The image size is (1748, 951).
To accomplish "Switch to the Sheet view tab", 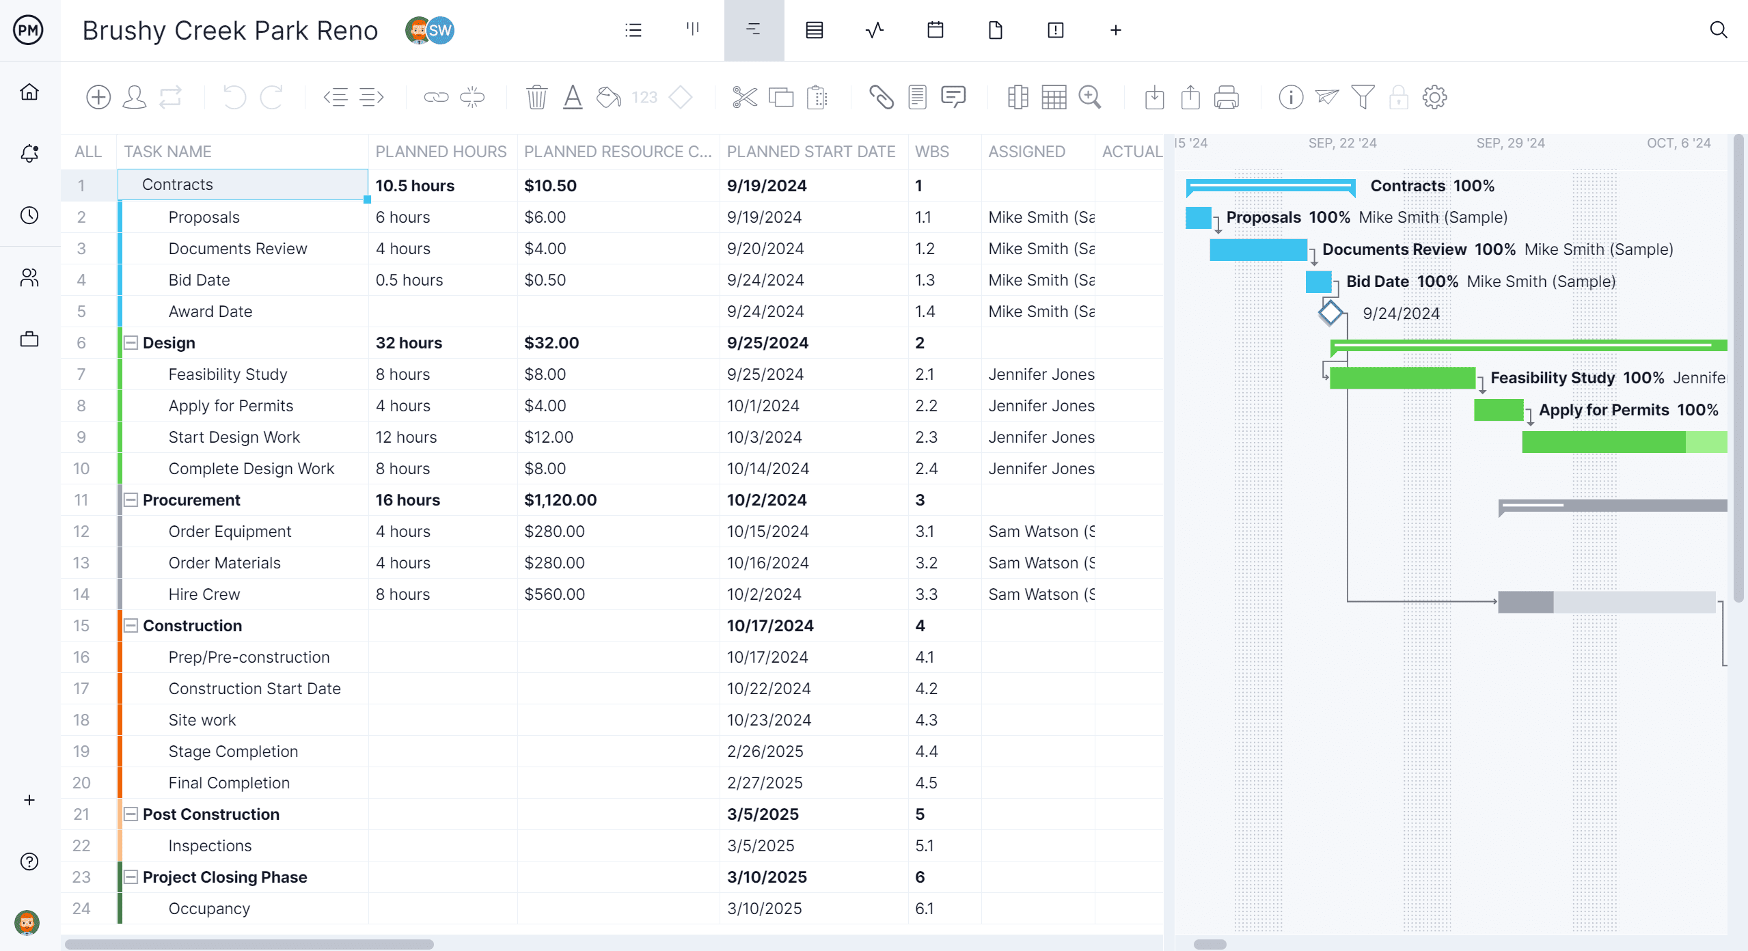I will (813, 30).
